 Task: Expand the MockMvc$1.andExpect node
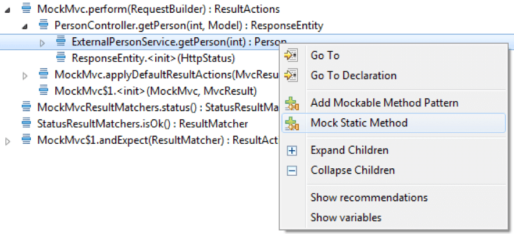pyautogui.click(x=8, y=142)
